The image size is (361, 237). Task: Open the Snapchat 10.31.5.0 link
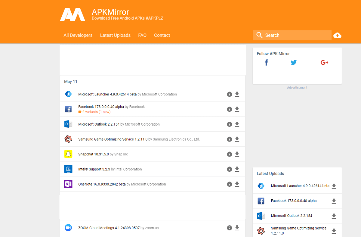point(94,154)
